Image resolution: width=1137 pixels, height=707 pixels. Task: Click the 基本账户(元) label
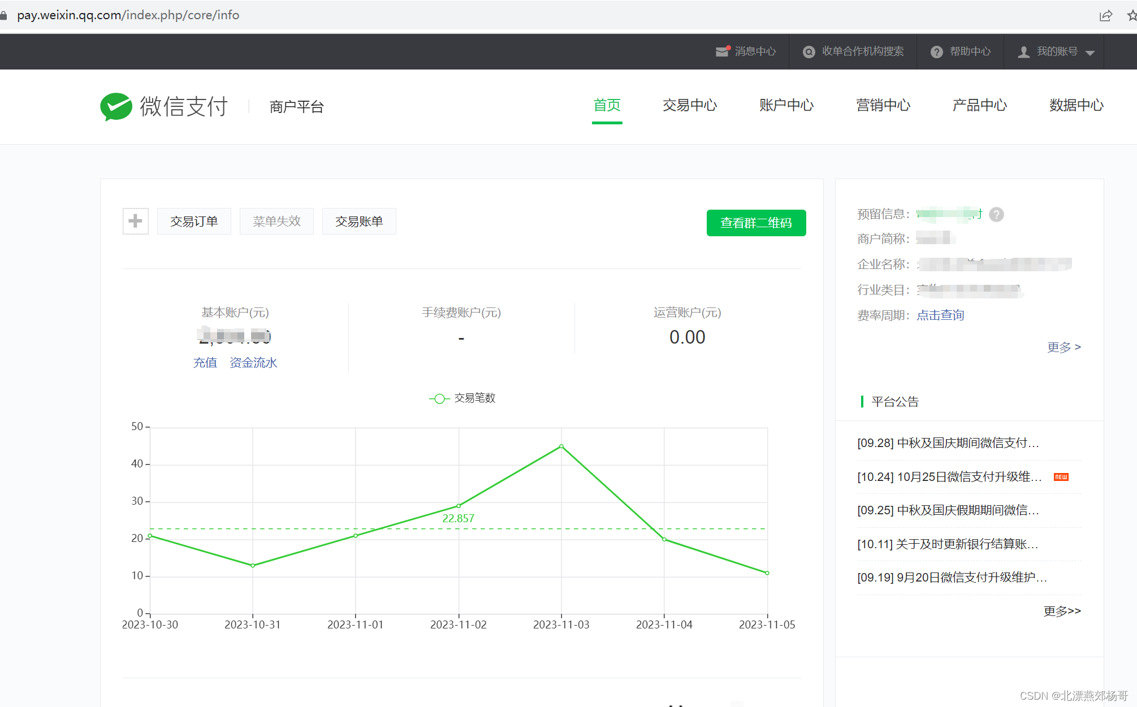[x=235, y=313]
